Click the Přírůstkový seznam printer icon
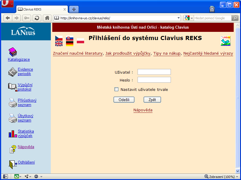Viewport: 241px width, 180px height. click(x=13, y=103)
